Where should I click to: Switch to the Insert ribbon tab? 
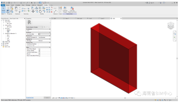(x=12, y=5)
